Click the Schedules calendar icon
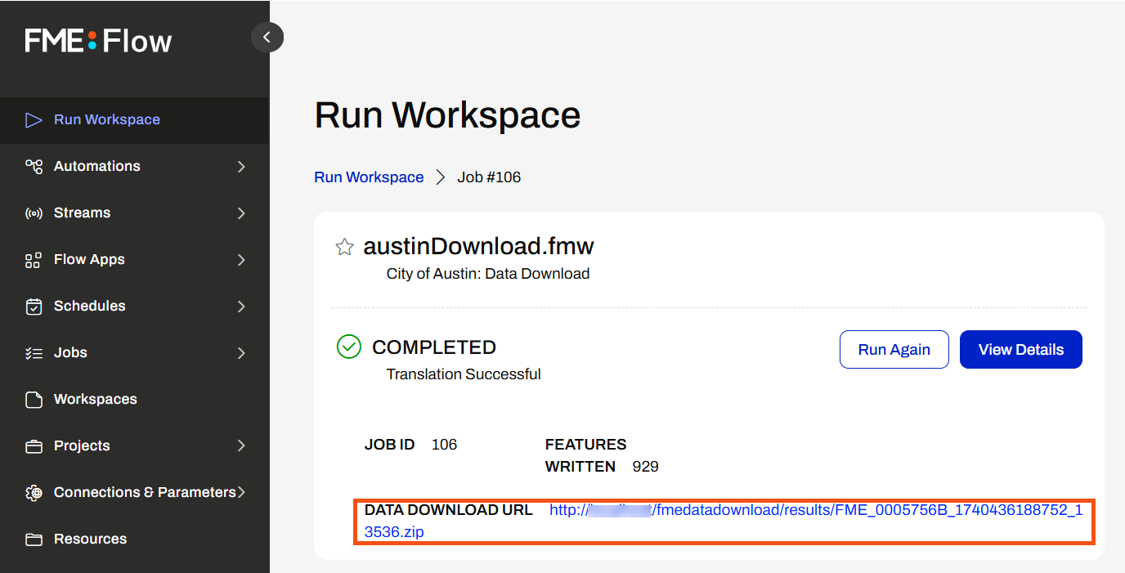1125x573 pixels. point(34,307)
